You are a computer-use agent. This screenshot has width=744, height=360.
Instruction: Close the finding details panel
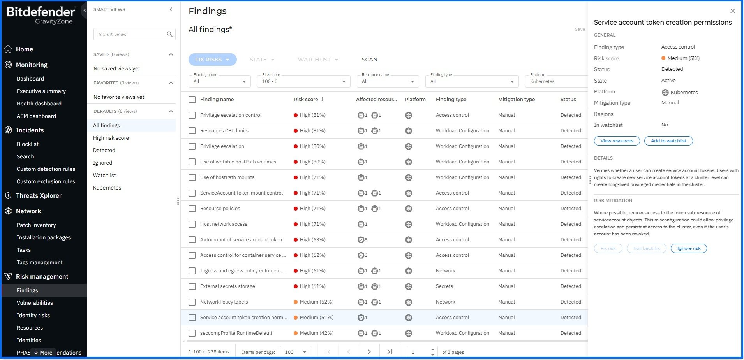(732, 11)
